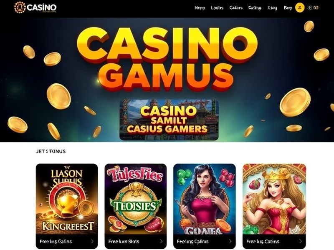Click chevron beside Free Slots label
The width and height of the screenshot is (334, 250).
pos(161,241)
